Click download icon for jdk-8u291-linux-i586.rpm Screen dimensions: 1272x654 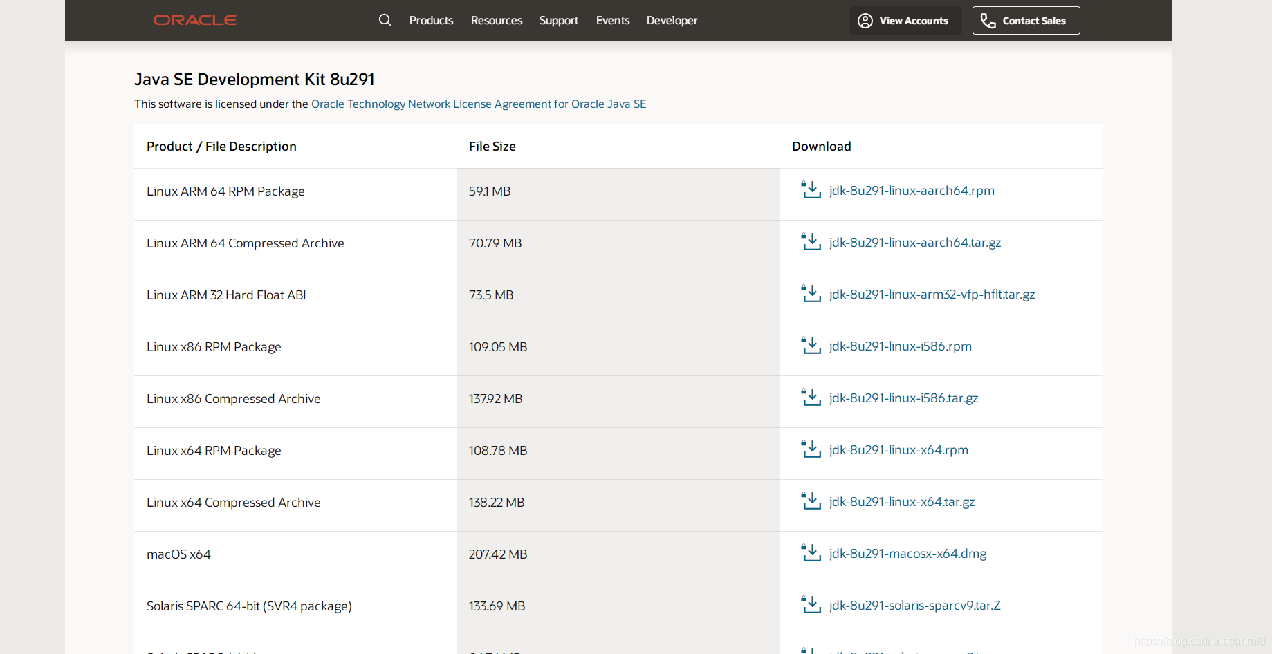pyautogui.click(x=811, y=346)
